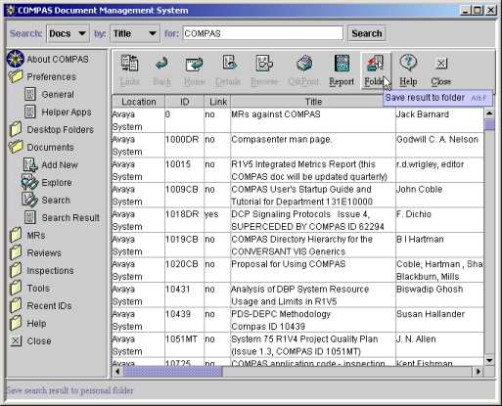Click the horizontal scrollbar left arrow
Image resolution: width=502 pixels, height=406 pixels.
click(x=117, y=372)
